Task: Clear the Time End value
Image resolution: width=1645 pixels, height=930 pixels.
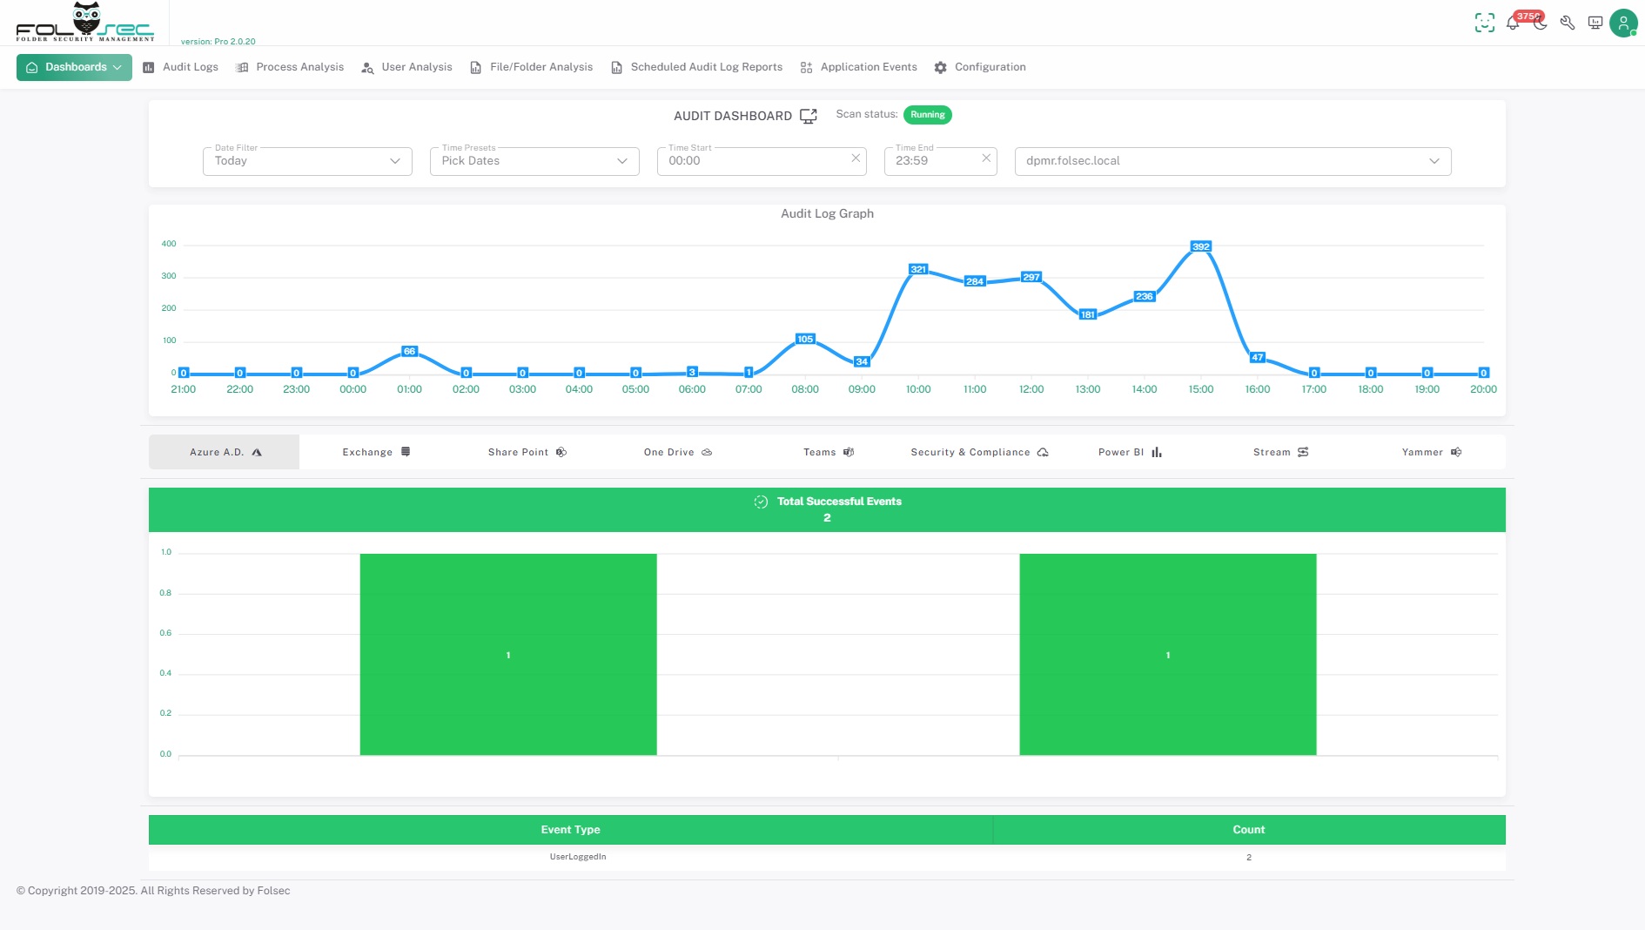Action: 986,158
